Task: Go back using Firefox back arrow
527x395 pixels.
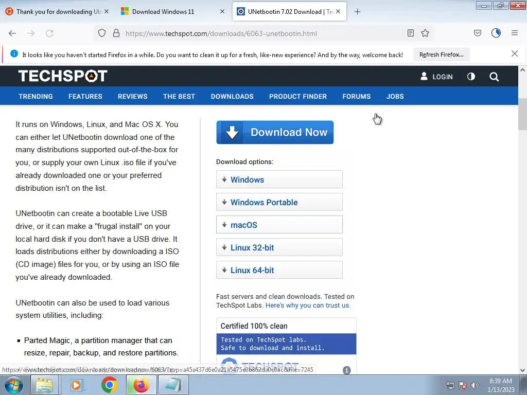Action: 12,33
